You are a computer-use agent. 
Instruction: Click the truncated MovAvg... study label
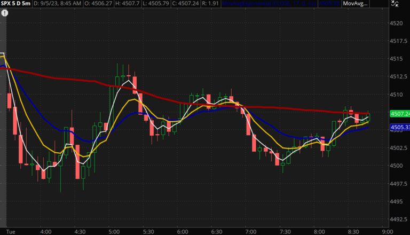[355, 4]
